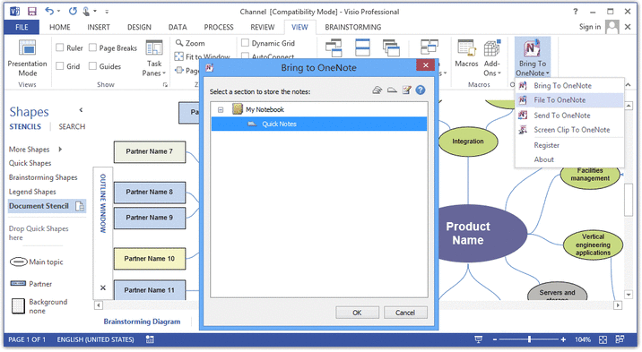The height and width of the screenshot is (352, 642).
Task: Collapse the My Notebook tree node
Action: [x=221, y=109]
